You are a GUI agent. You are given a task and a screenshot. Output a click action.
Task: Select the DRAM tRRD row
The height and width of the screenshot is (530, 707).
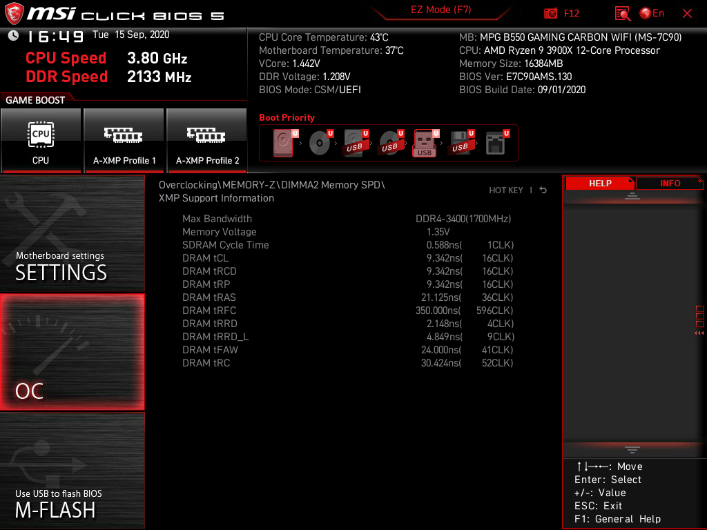click(x=347, y=324)
